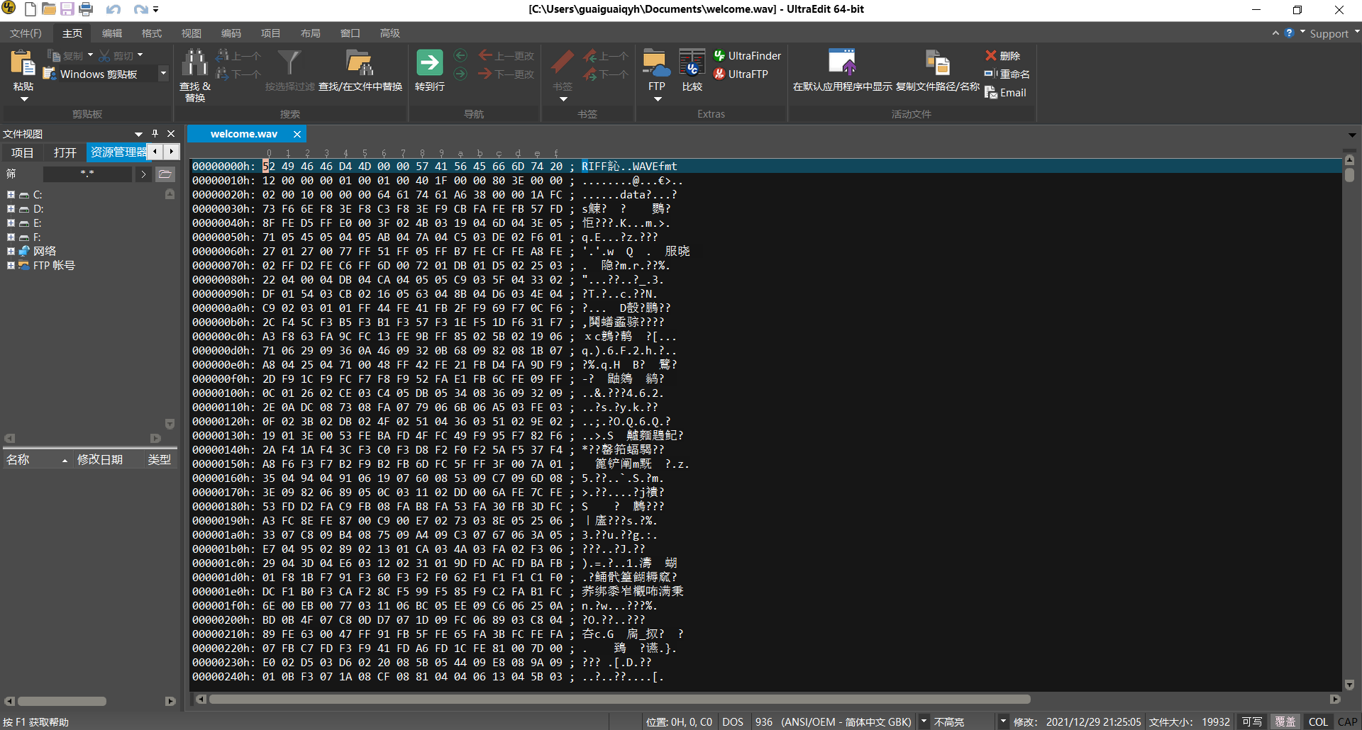Viewport: 1362px width, 730px height.
Task: Launch UltraFTP
Action: coord(741,74)
